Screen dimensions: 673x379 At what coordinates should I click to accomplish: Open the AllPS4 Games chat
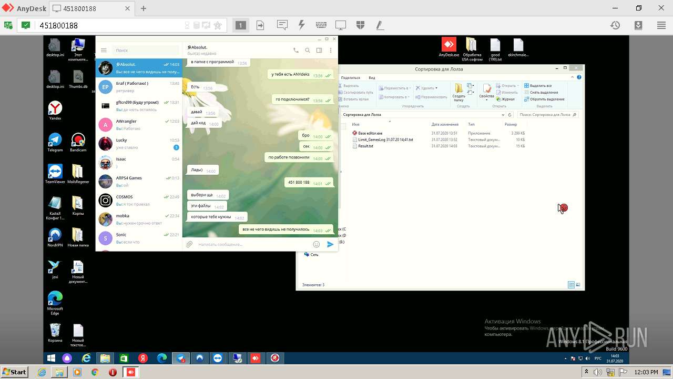(139, 182)
